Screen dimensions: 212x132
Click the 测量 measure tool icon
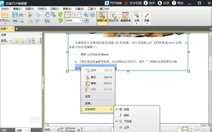(147, 16)
